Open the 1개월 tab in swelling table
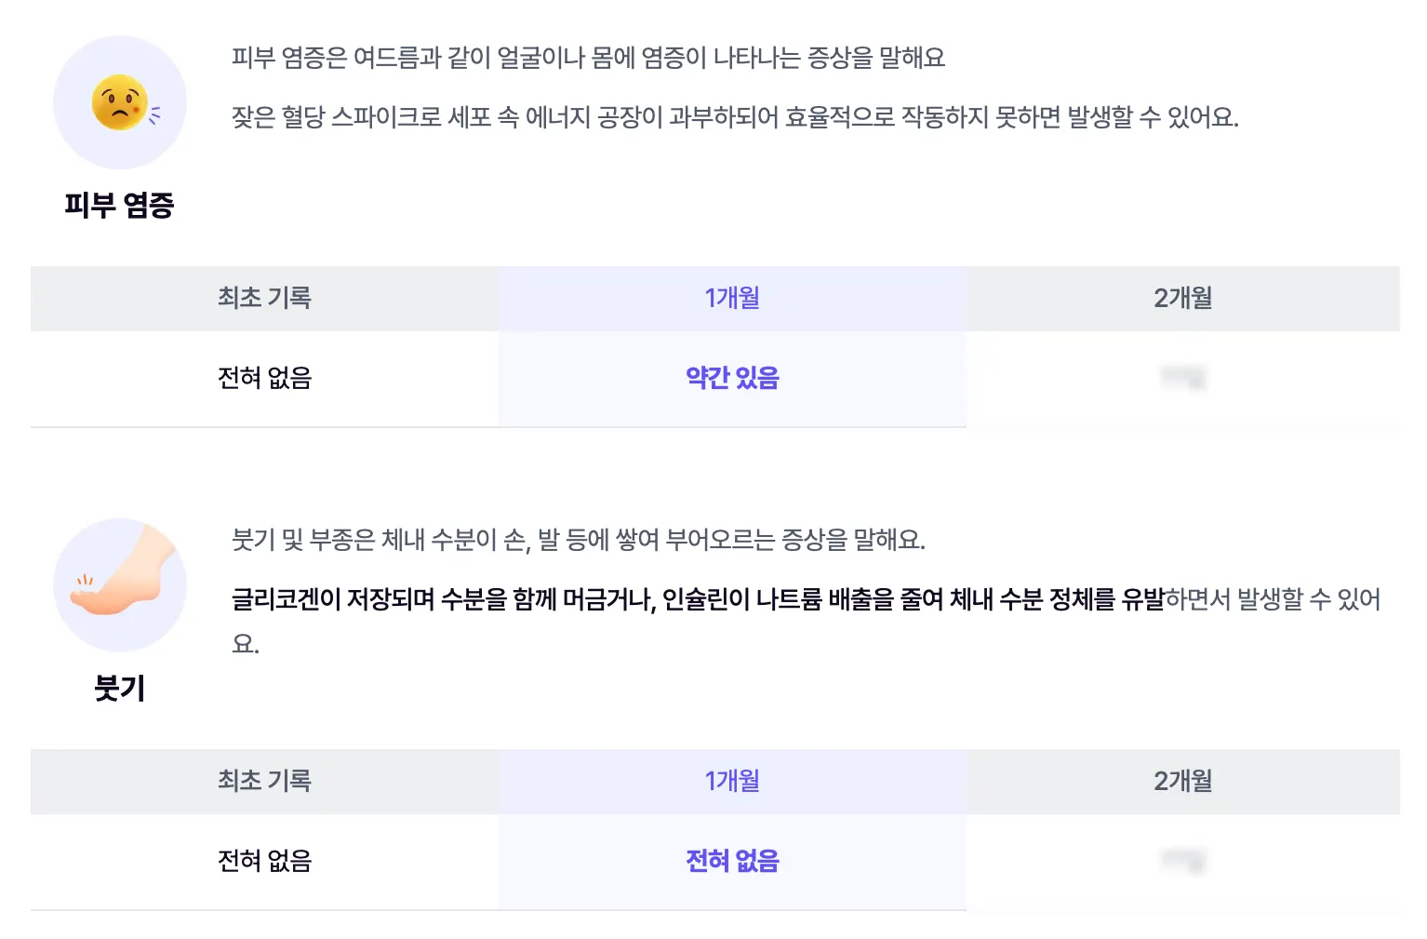 732,781
